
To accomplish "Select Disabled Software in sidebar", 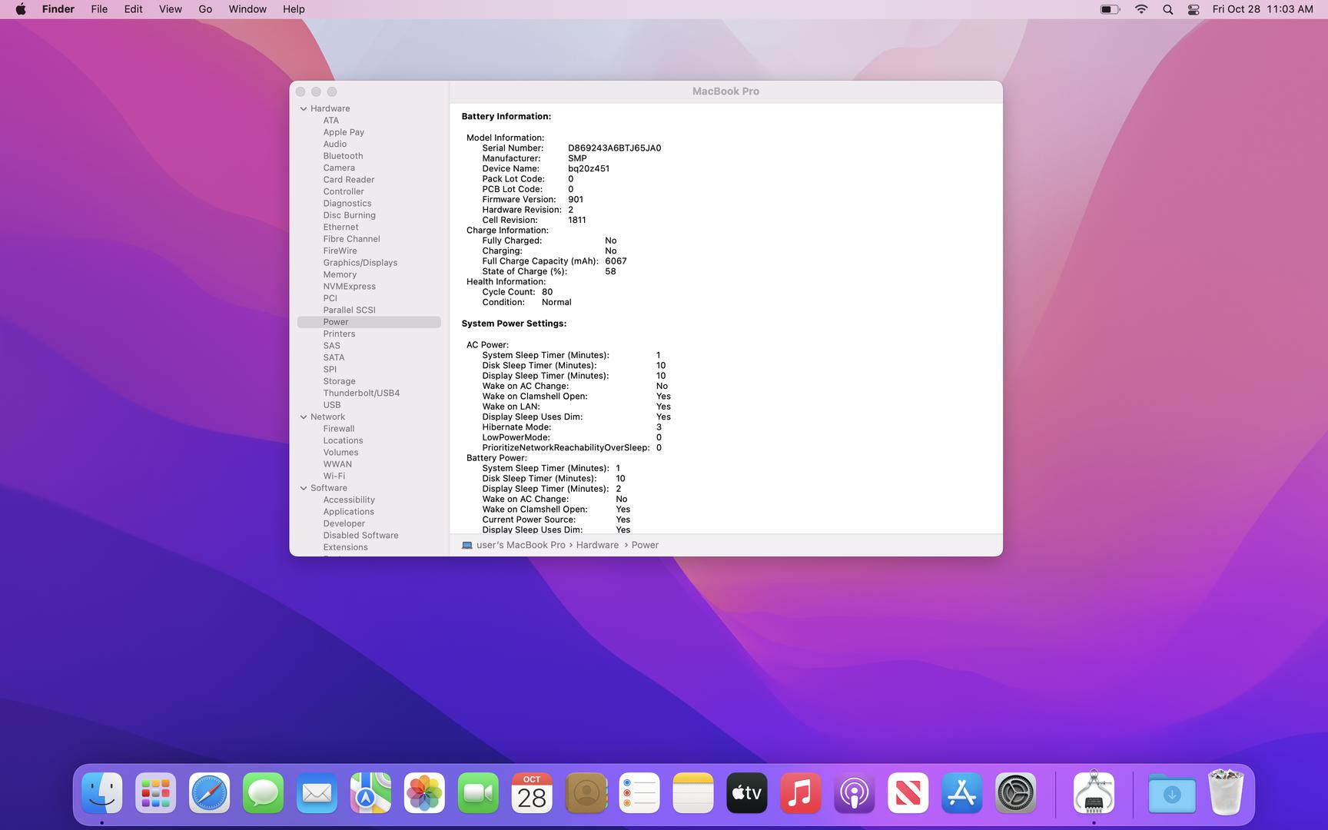I will (360, 536).
